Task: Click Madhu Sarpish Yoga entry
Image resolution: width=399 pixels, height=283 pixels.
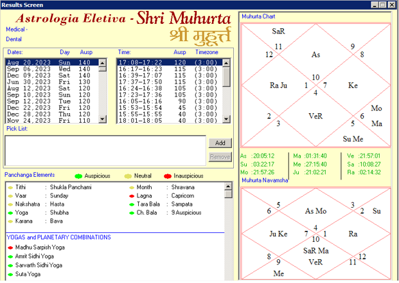Action: point(40,248)
